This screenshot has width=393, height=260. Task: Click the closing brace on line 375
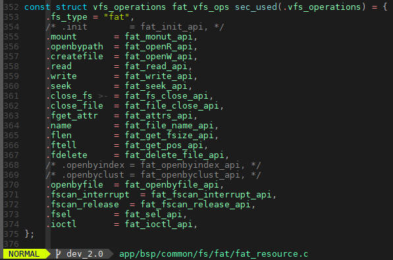click(x=27, y=234)
